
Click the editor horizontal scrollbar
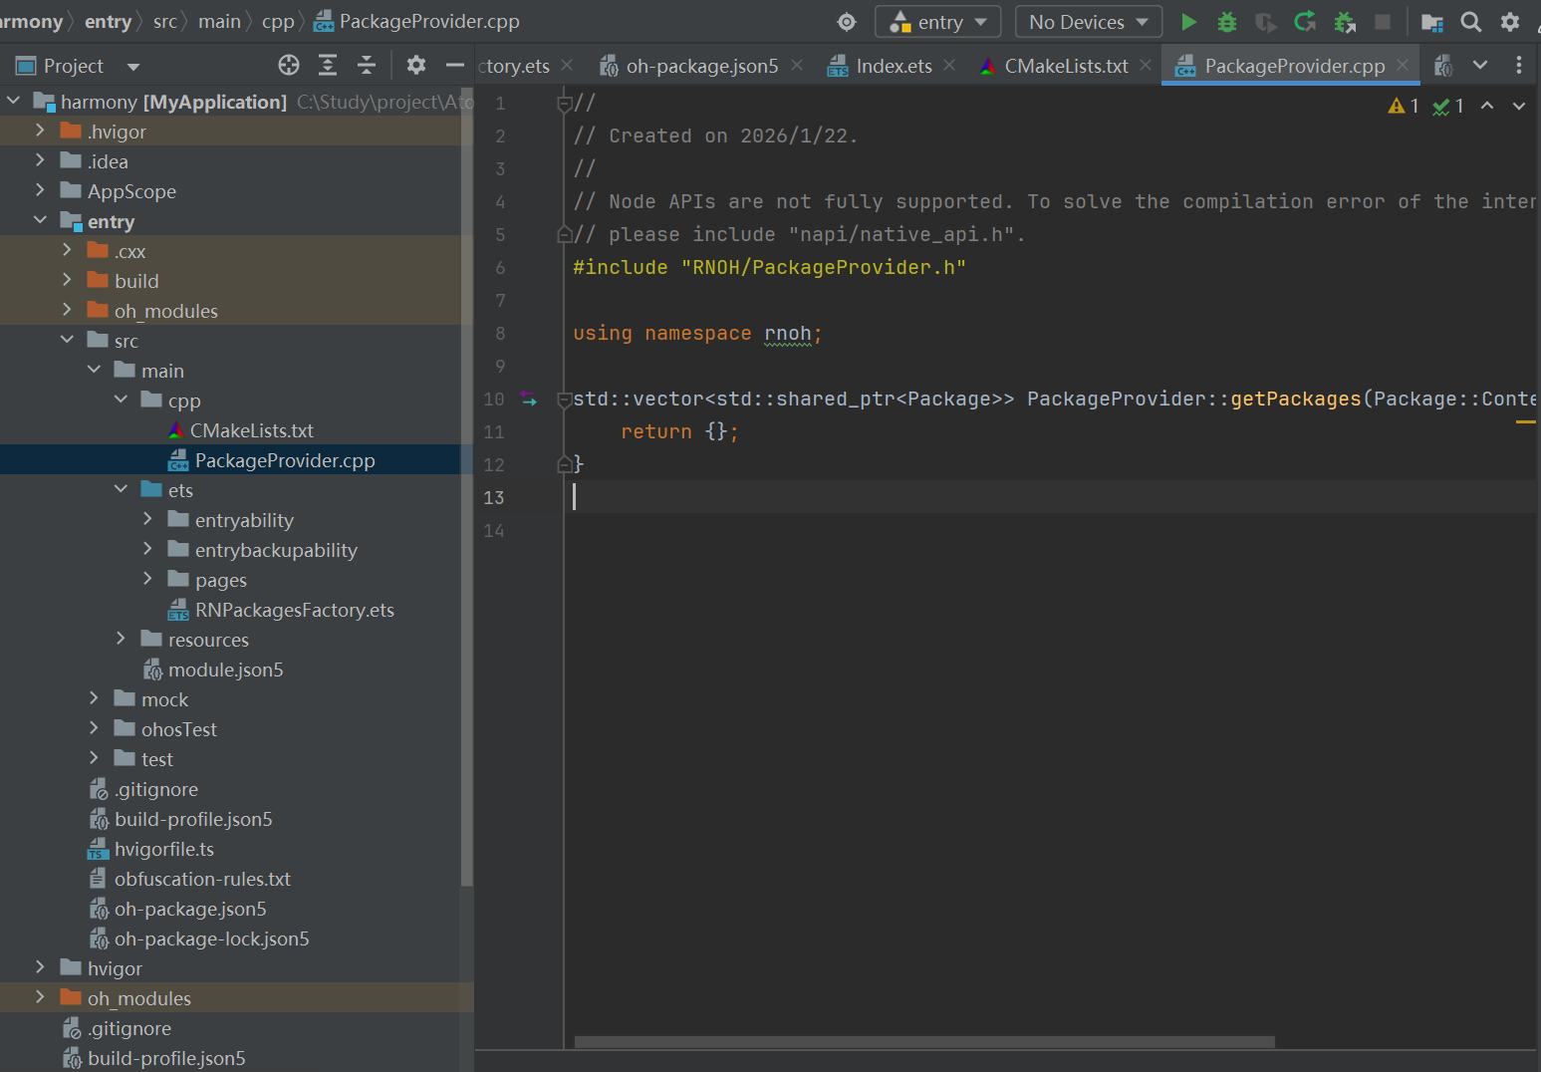923,1042
